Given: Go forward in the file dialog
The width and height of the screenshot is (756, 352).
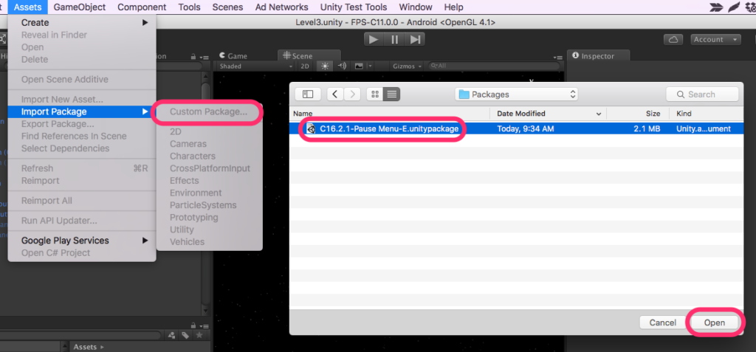Looking at the screenshot, I should (352, 94).
